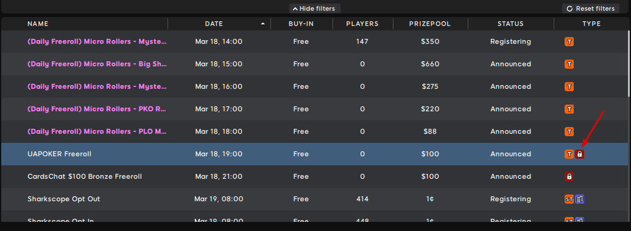Click the blue chips icon on Sharkscope Opt Out
This screenshot has width=631, height=231.
579,199
